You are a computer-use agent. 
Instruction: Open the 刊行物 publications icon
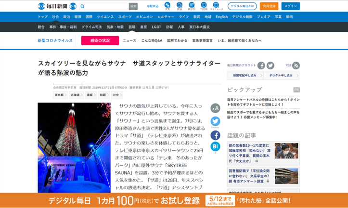coord(204,6)
